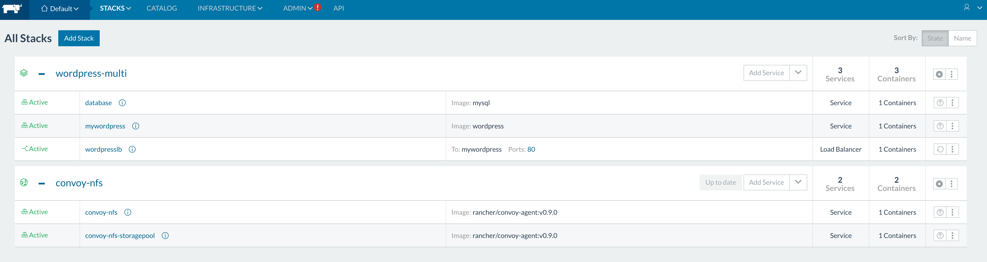
Task: Open the Infrastructure menu
Action: pos(229,9)
